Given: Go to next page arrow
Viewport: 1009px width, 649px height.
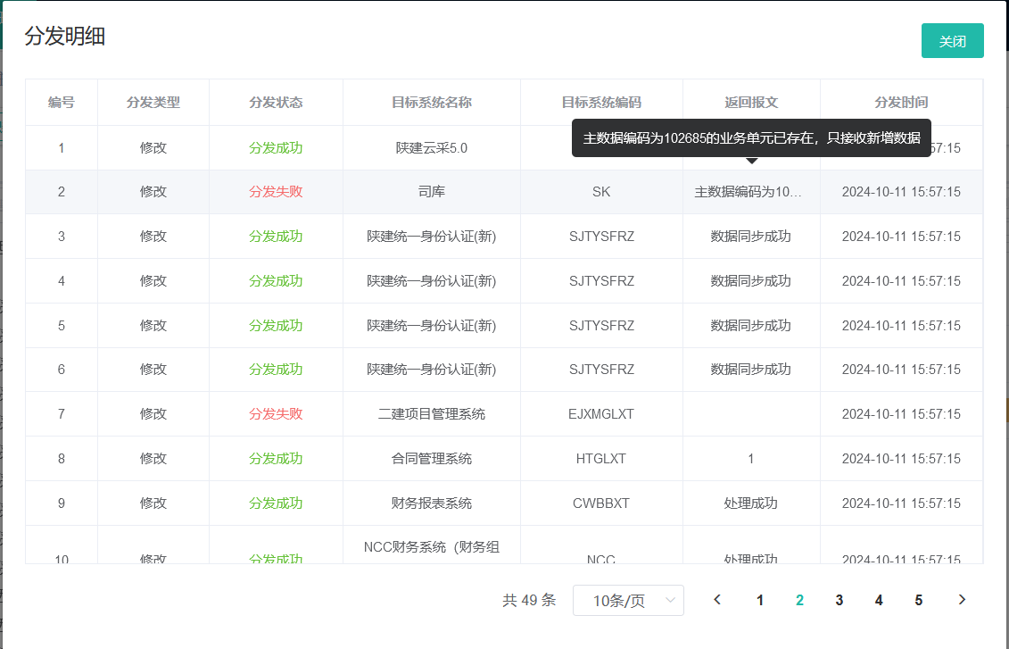Looking at the screenshot, I should click(x=962, y=600).
